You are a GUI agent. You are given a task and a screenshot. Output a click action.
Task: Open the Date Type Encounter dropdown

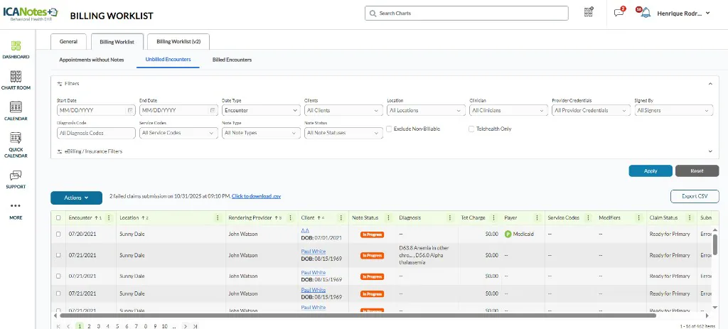[261, 110]
